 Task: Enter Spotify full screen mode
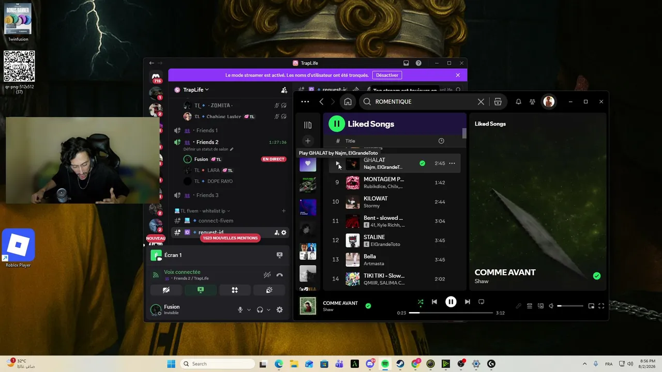[x=601, y=306]
